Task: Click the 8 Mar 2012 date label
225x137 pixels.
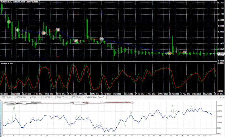Action: point(83,94)
